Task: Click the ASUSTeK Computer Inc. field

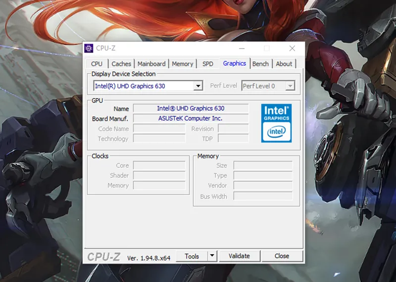Action: click(x=191, y=118)
